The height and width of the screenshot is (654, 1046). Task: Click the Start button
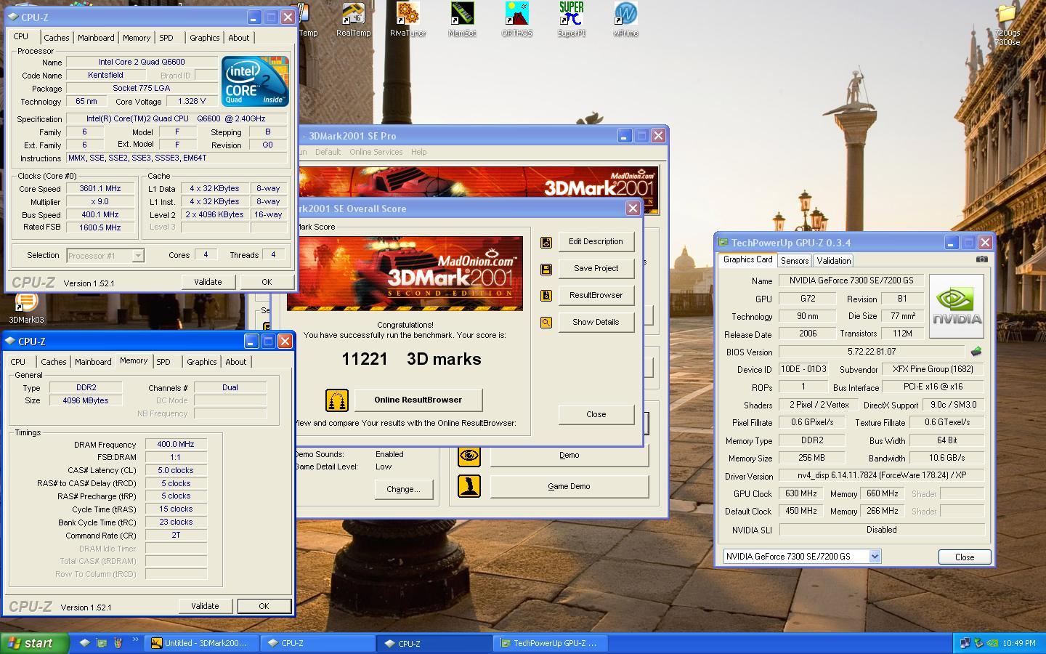pyautogui.click(x=34, y=643)
